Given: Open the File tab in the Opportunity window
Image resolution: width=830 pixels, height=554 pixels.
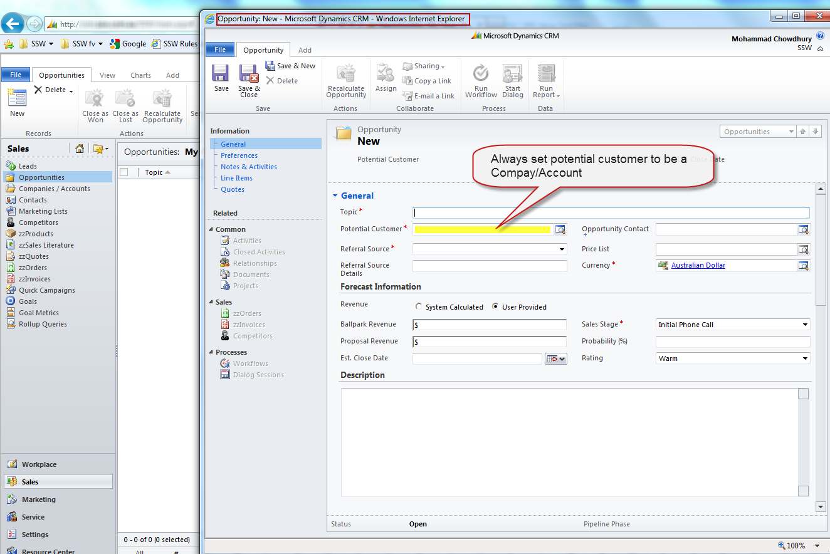Looking at the screenshot, I should pos(220,50).
